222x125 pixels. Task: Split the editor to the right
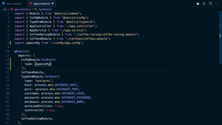(x=211, y=3)
